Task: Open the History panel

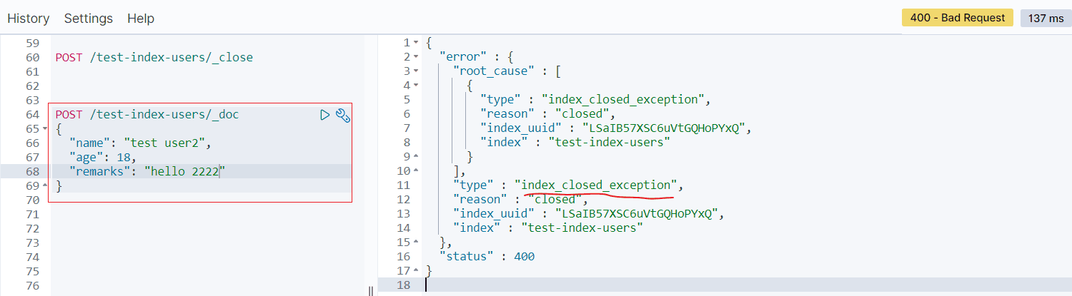Action: pos(29,19)
